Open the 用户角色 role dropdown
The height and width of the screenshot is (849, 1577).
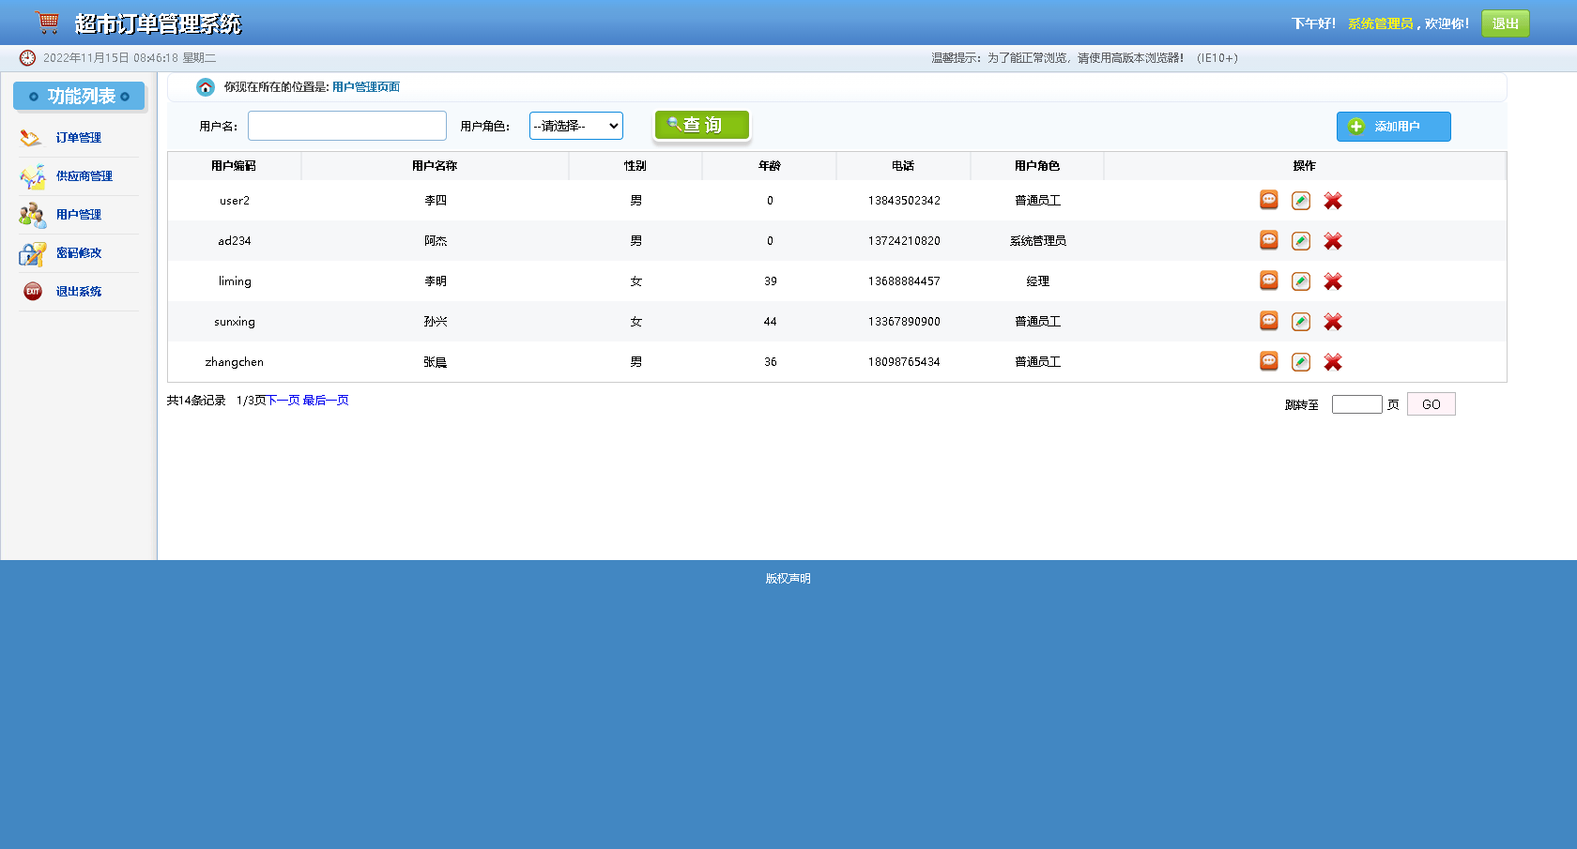(x=575, y=125)
